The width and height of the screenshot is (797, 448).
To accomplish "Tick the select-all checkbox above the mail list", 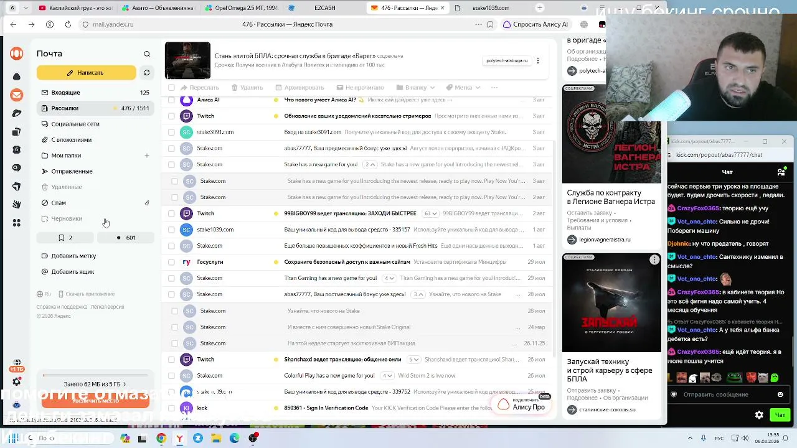I will [171, 88].
